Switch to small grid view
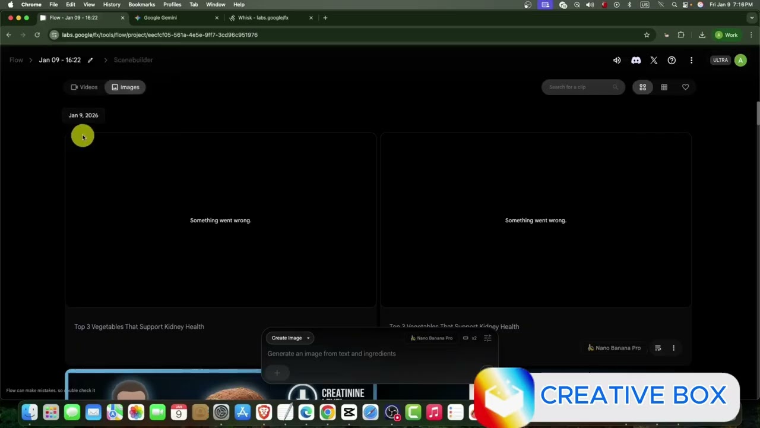760x428 pixels. 664,87
